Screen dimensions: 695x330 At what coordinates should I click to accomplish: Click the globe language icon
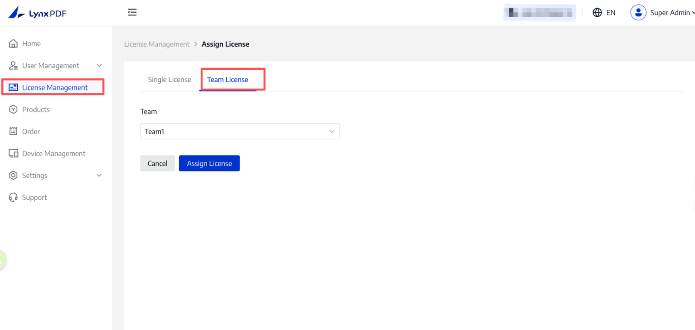pos(597,13)
